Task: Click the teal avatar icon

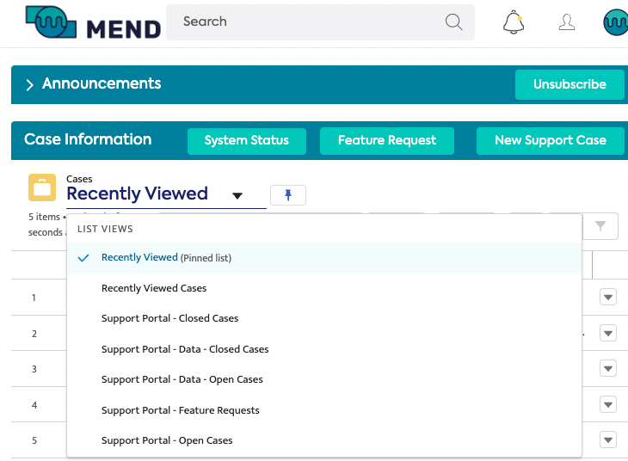Action: click(615, 22)
